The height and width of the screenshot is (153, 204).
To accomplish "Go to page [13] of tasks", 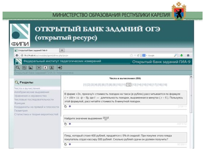I will point(134,85).
